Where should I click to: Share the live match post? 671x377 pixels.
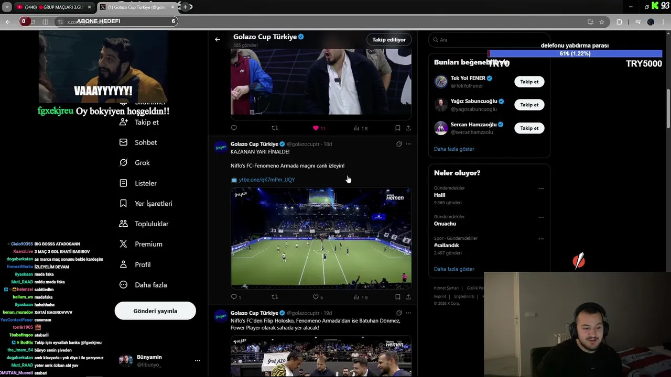click(x=408, y=297)
